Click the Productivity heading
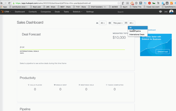The width and height of the screenshot is (176, 111). [x=28, y=78]
